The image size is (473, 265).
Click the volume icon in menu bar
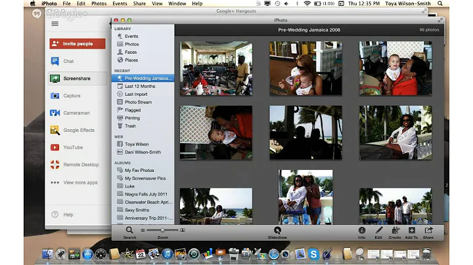(286, 4)
